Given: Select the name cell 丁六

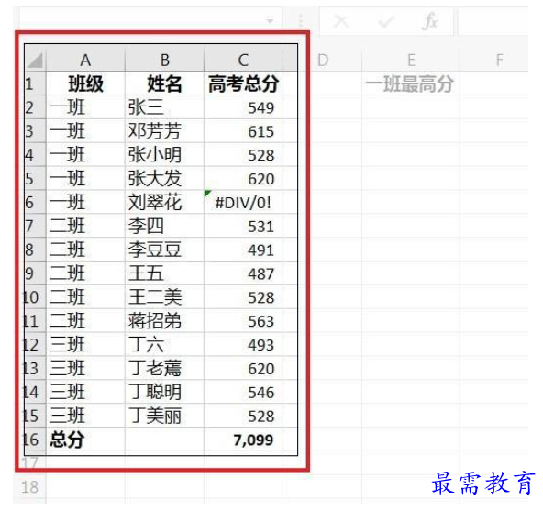Looking at the screenshot, I should coord(164,344).
